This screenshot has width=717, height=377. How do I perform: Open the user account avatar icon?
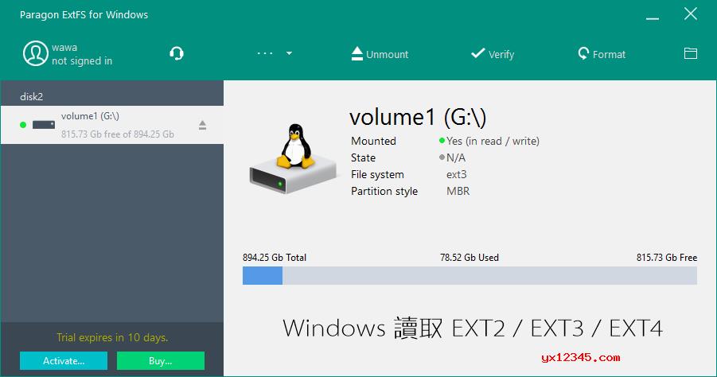pos(36,53)
